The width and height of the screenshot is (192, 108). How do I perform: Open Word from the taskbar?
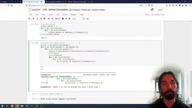pos(27,106)
